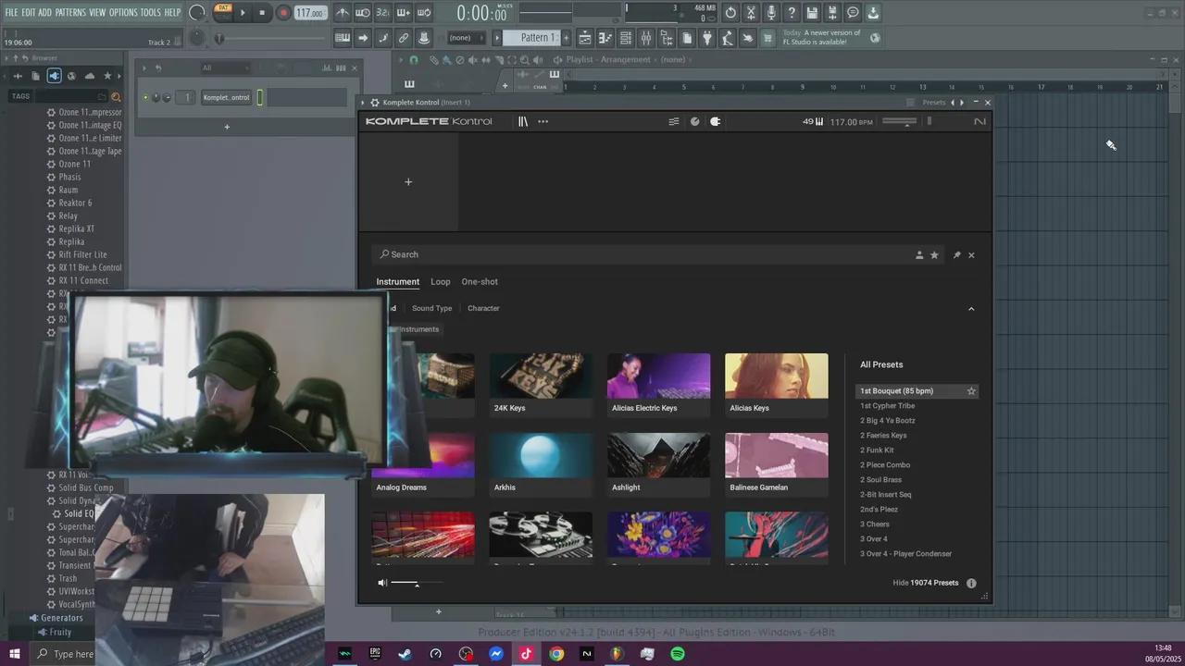The height and width of the screenshot is (666, 1185).
Task: Click the plus to load an instrument
Action: (x=408, y=181)
